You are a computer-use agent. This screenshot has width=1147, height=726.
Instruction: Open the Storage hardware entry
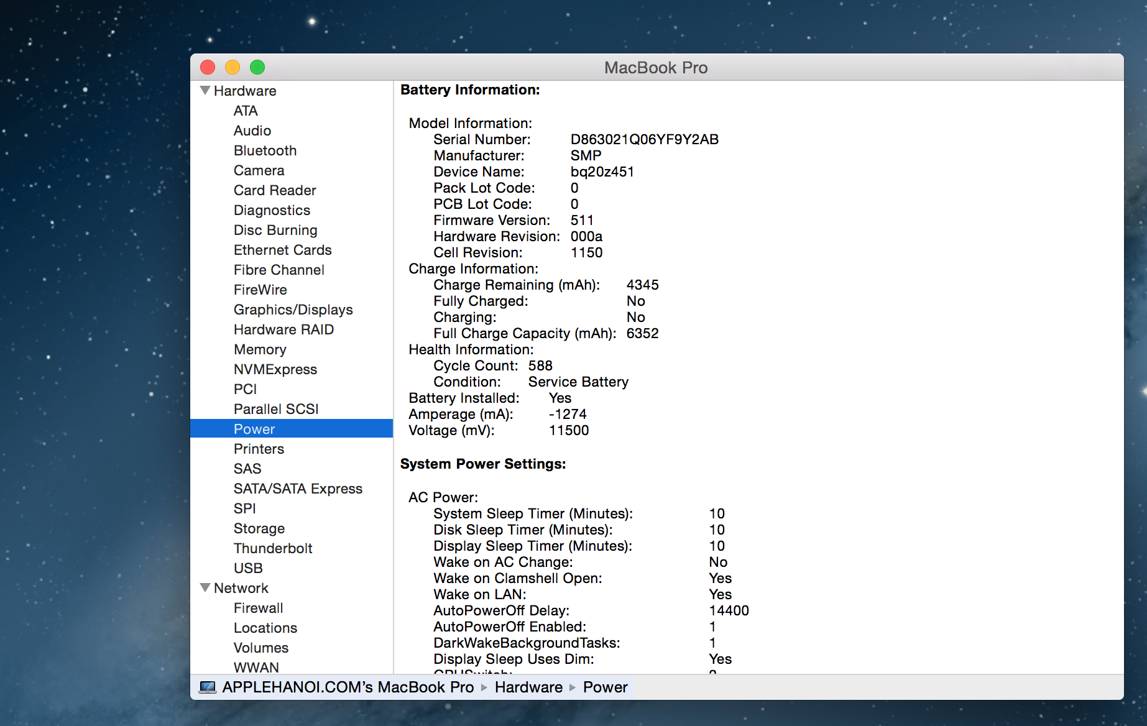259,528
